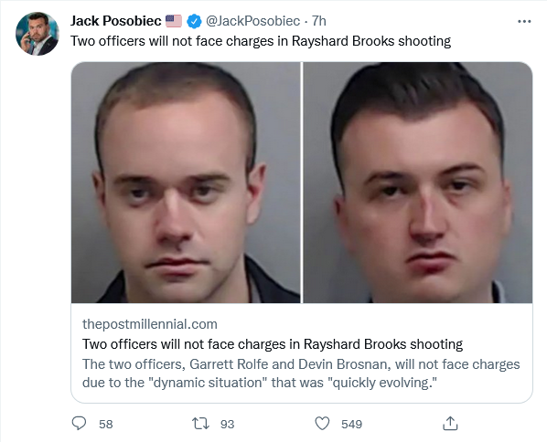Like the tweet with the heart icon
This screenshot has height=442, width=547.
(322, 424)
